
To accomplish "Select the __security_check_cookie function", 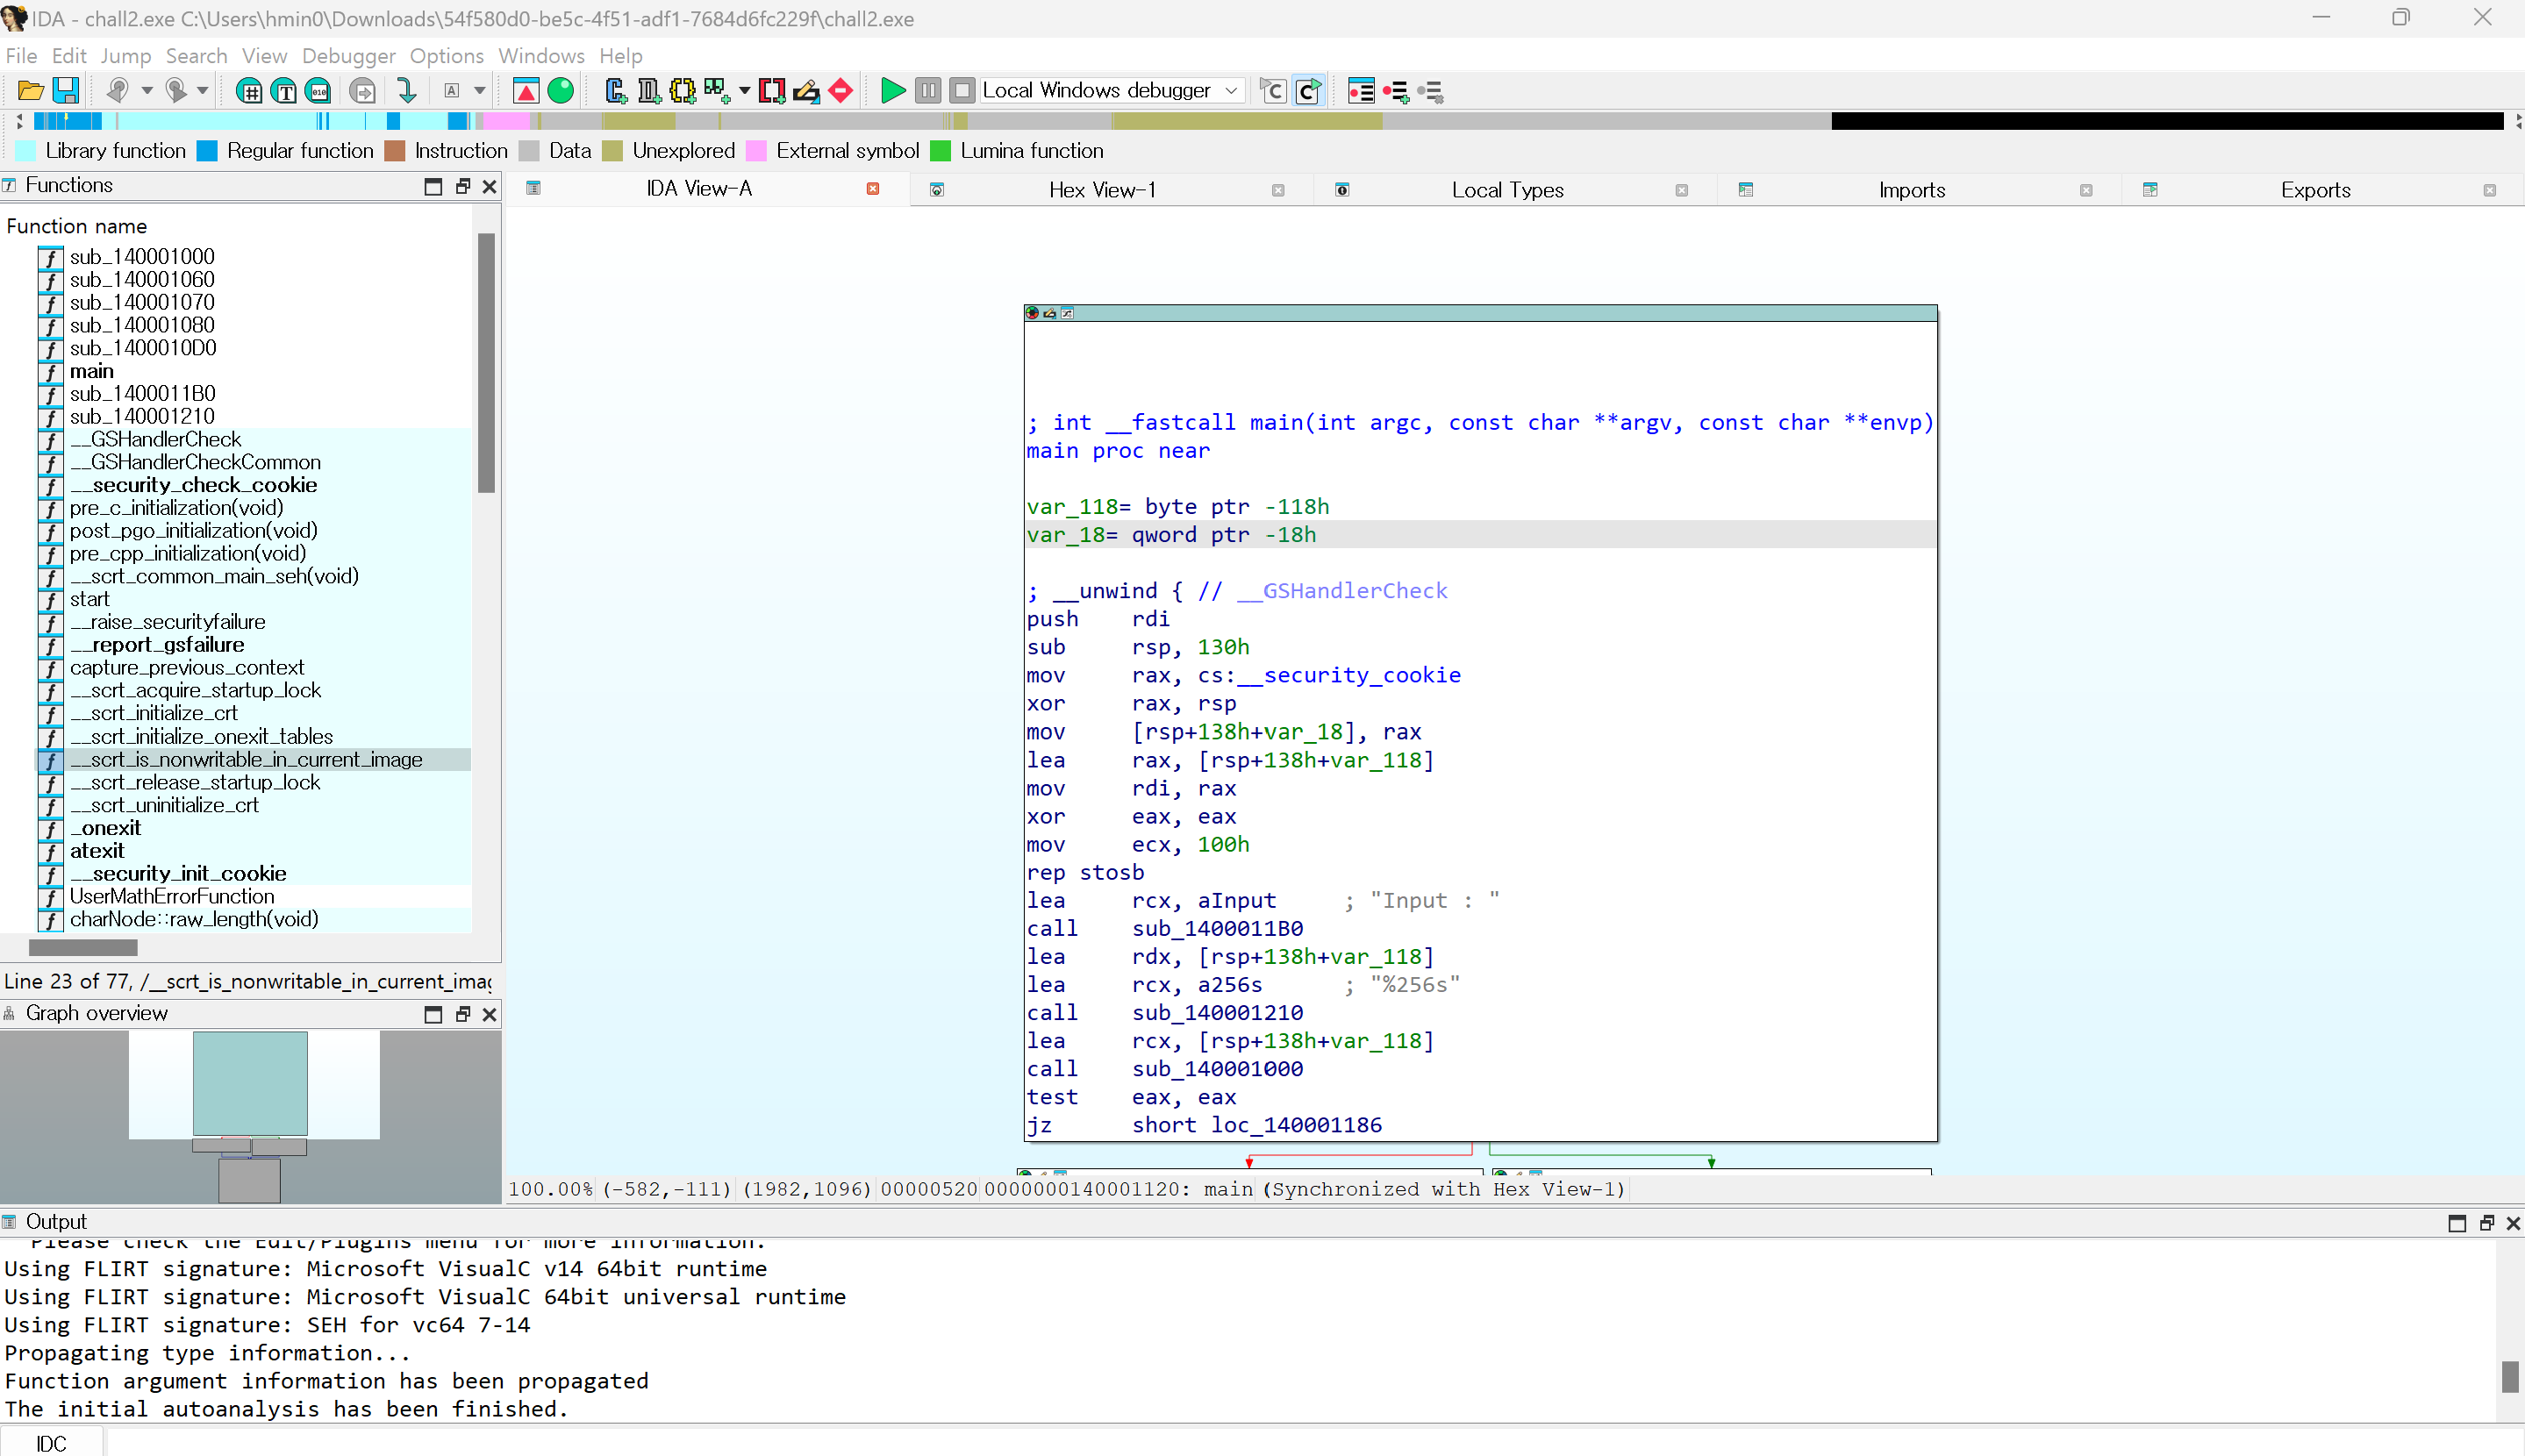I will 195,485.
